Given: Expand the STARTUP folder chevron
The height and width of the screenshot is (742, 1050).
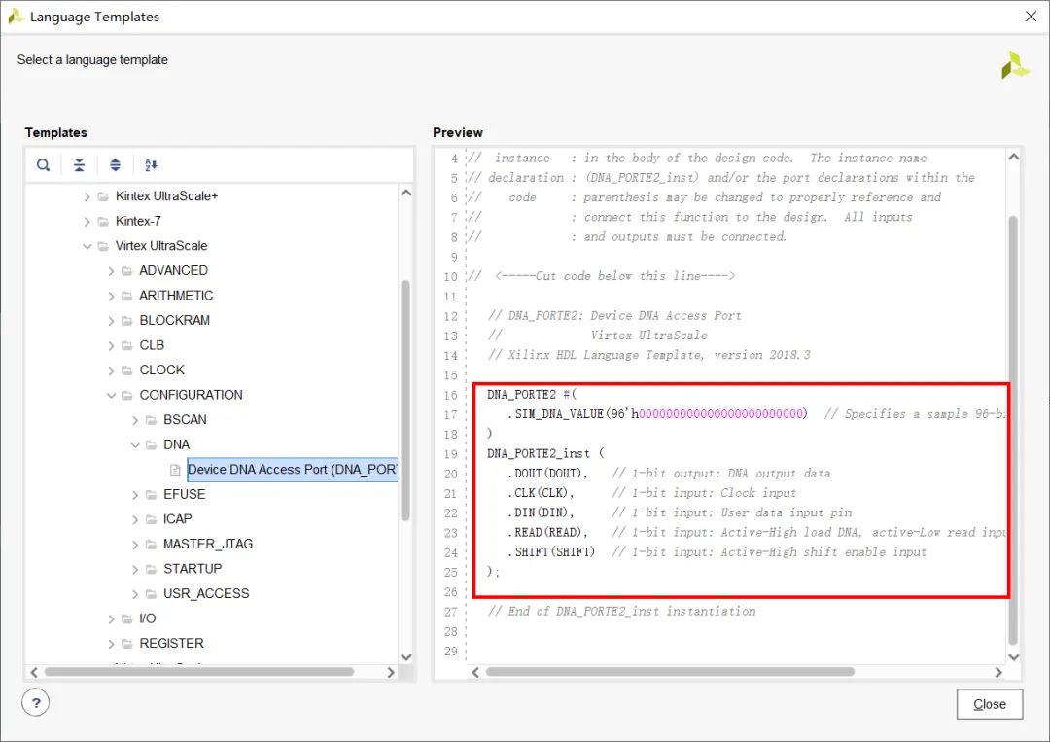Looking at the screenshot, I should (x=135, y=569).
